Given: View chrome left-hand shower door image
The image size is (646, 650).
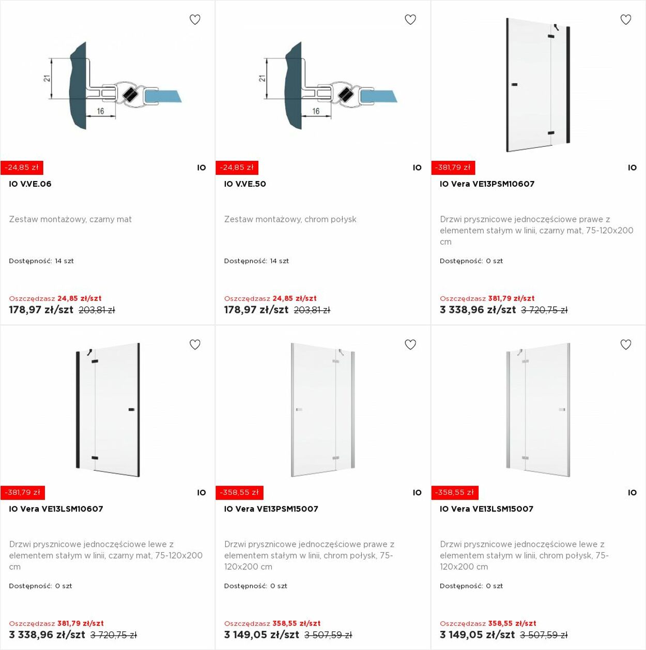Looking at the screenshot, I should 538,410.
